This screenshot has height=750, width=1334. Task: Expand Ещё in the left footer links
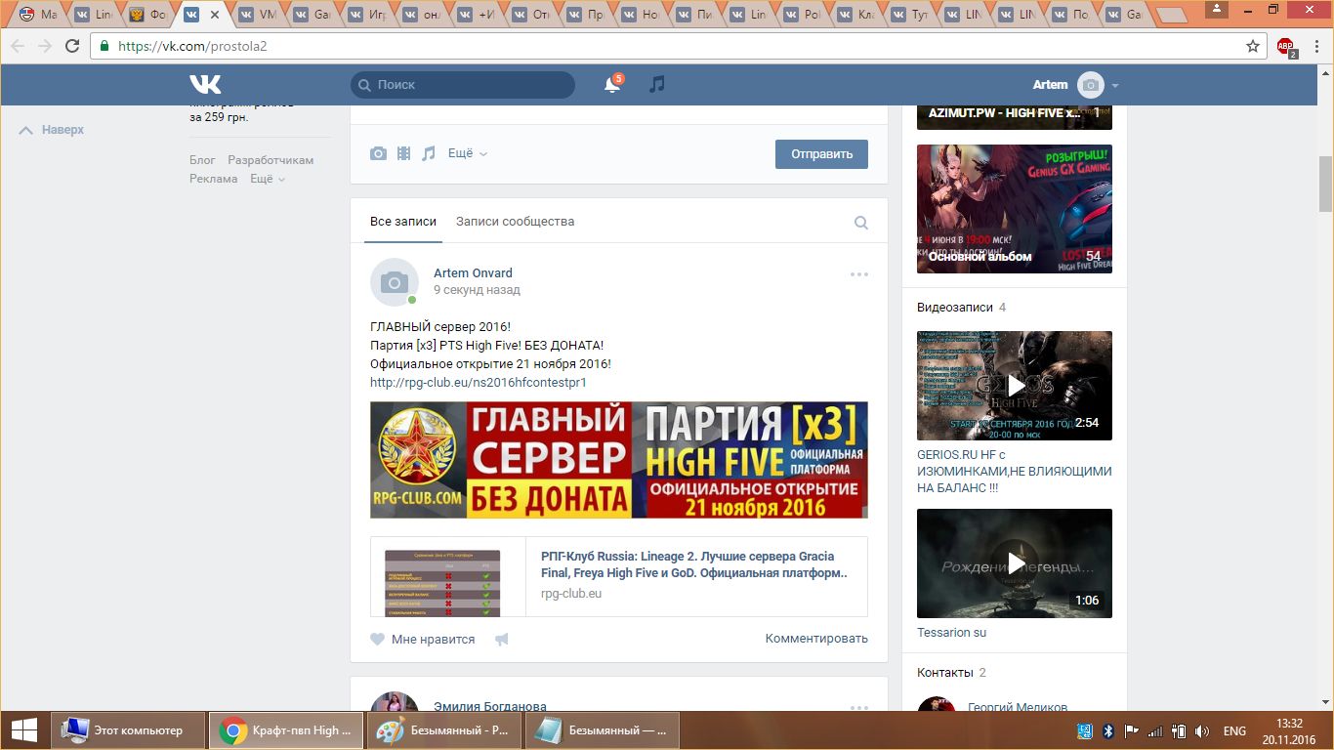(267, 179)
